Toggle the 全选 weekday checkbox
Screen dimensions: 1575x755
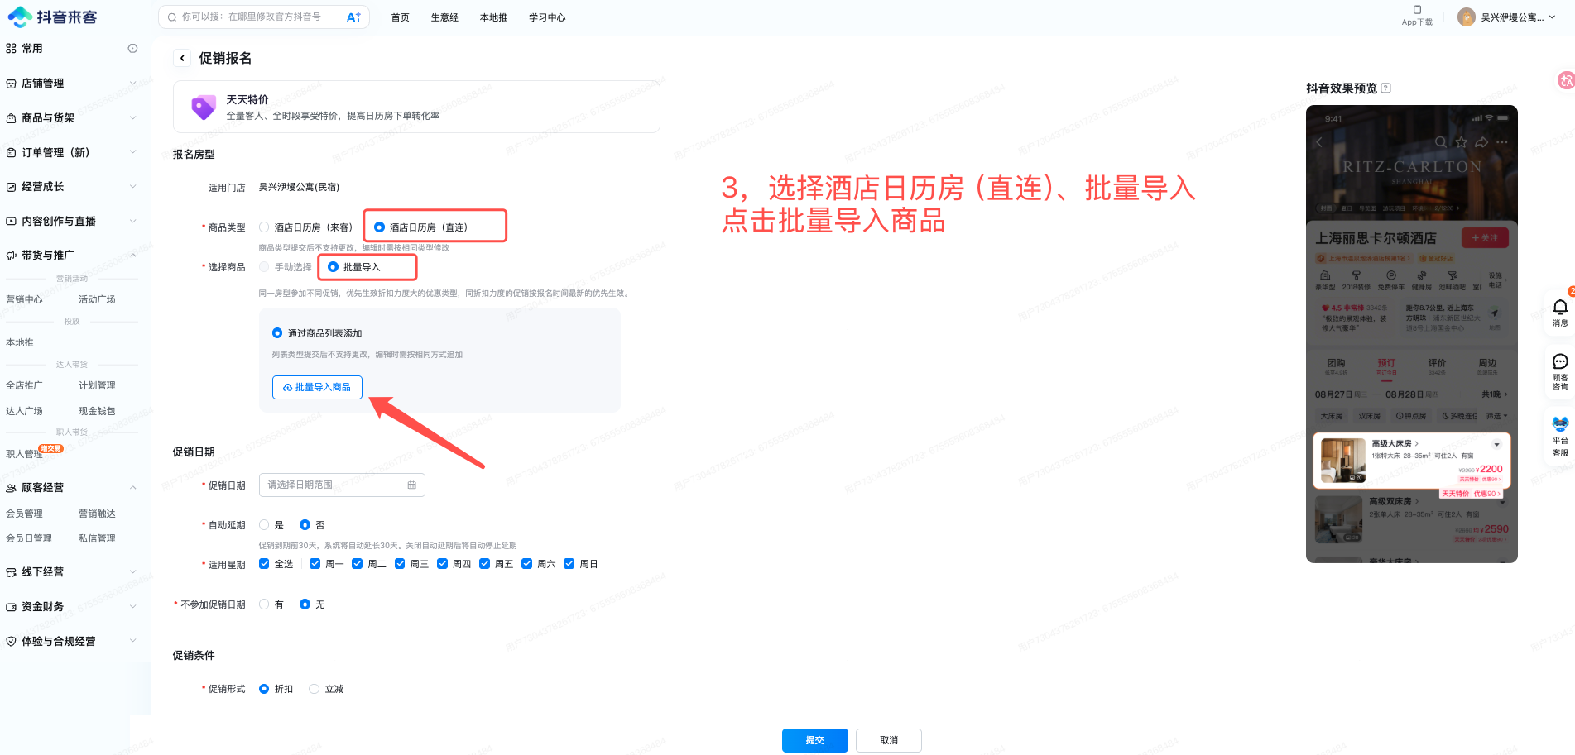click(264, 564)
